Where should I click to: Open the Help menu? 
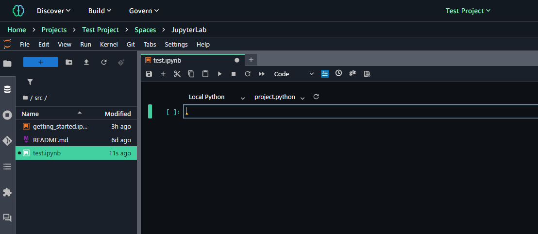click(203, 45)
